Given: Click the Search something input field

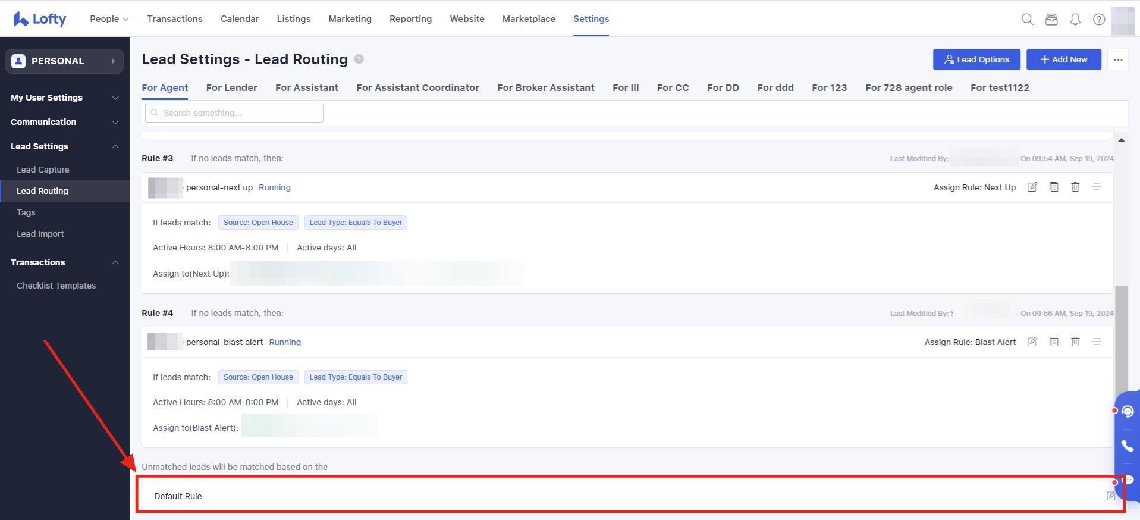Looking at the screenshot, I should [x=234, y=113].
